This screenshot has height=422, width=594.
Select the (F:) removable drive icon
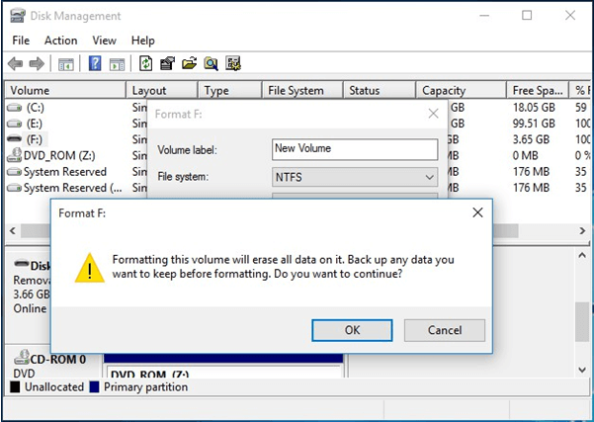pos(15,138)
